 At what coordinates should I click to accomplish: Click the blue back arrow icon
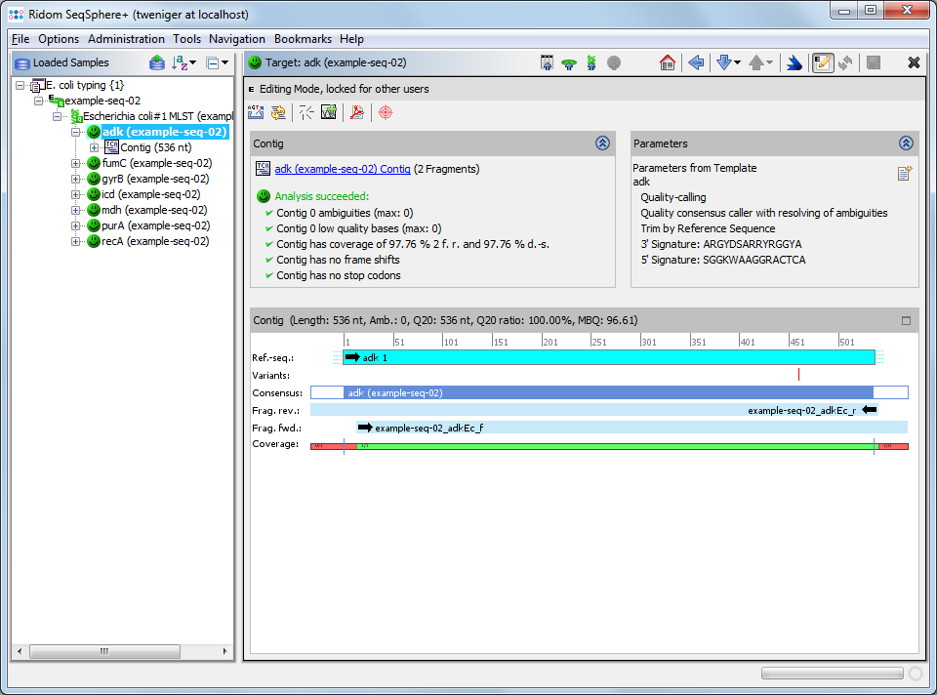click(696, 62)
